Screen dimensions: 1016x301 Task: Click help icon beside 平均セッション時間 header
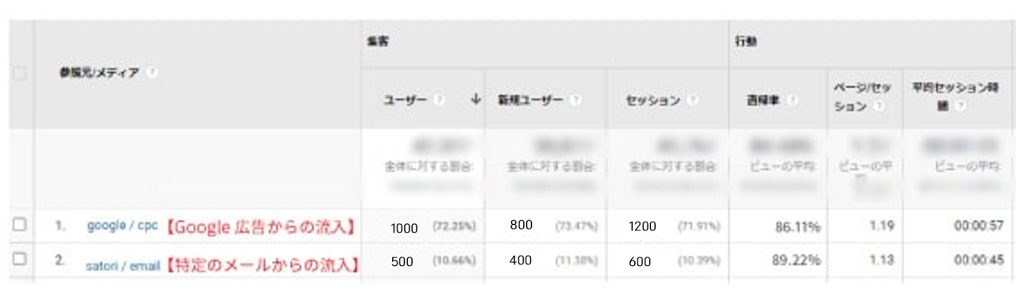(960, 106)
